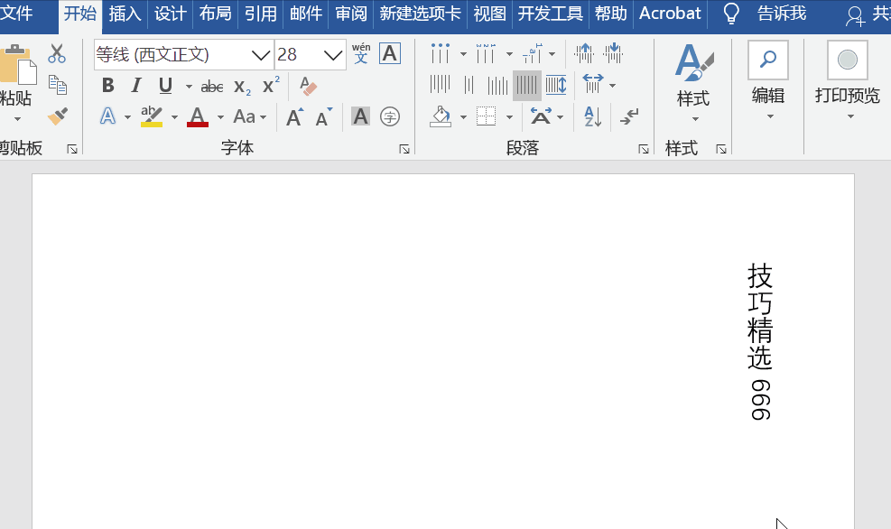This screenshot has width=891, height=529.
Task: Open borders dropdown arrow
Action: [x=509, y=117]
